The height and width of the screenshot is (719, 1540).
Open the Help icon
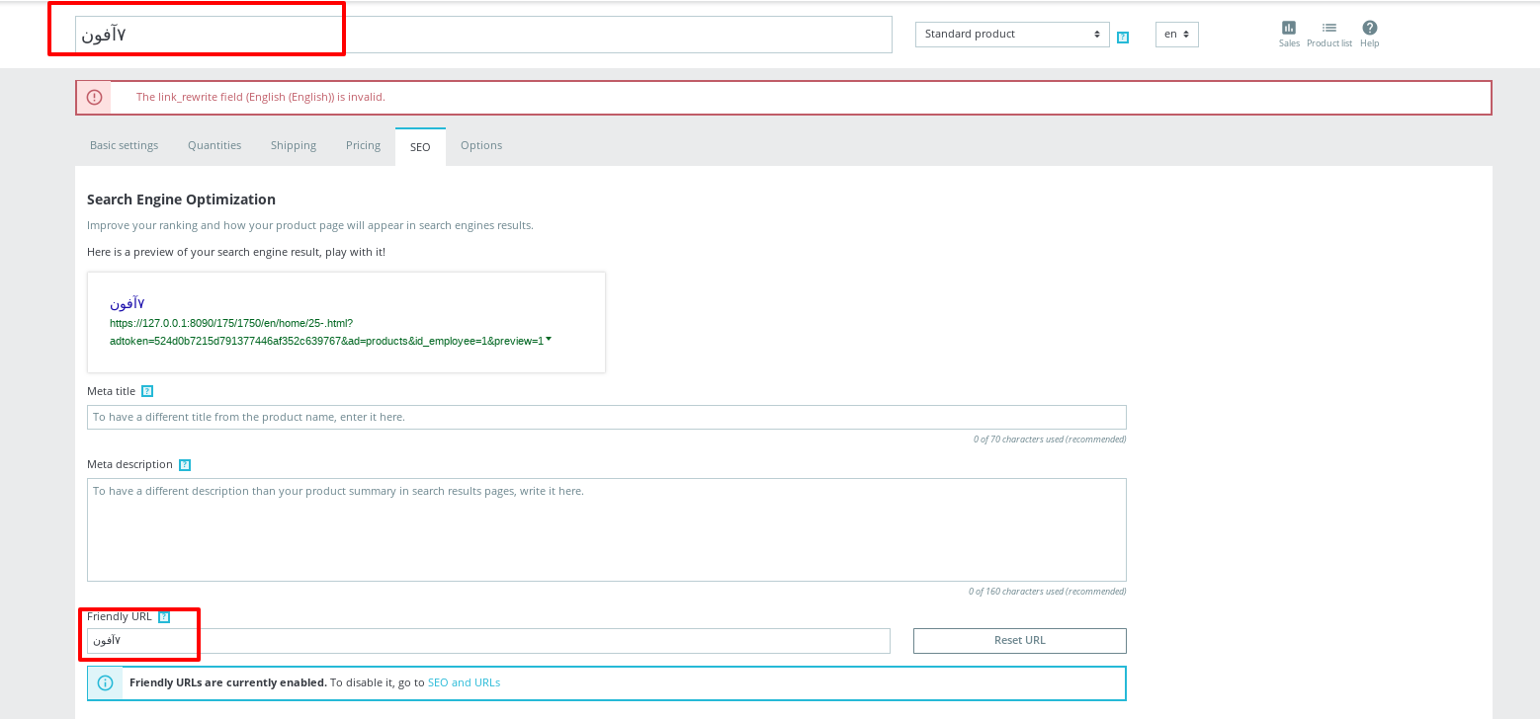pyautogui.click(x=1369, y=34)
